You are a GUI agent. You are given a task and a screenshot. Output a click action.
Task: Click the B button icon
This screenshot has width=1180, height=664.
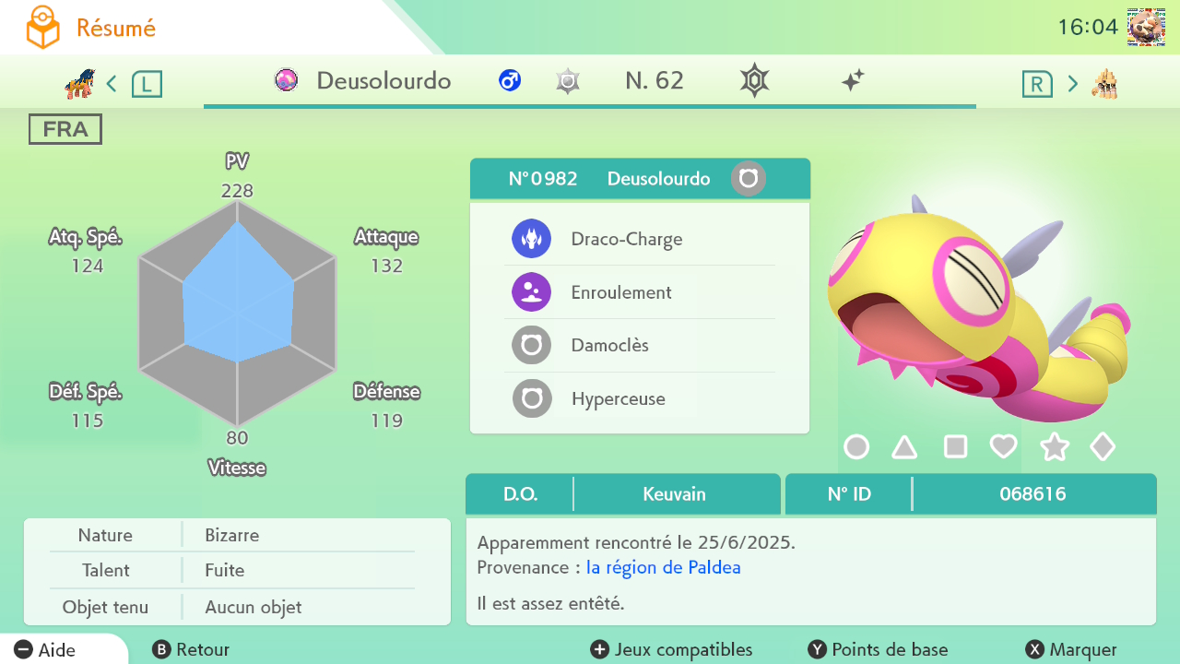pyautogui.click(x=161, y=650)
